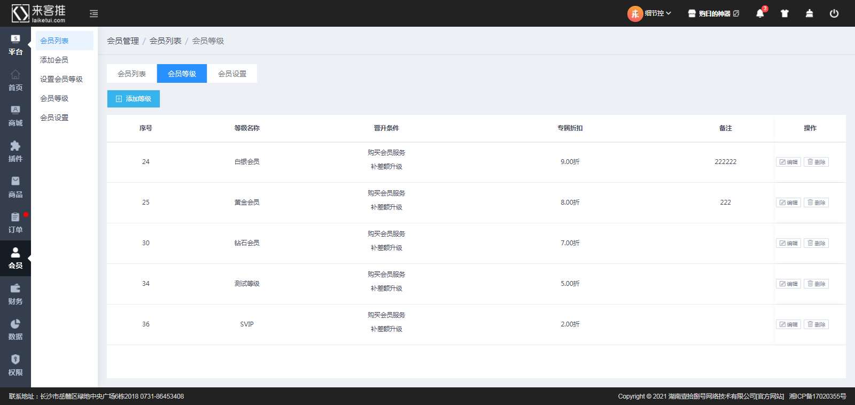Click the 7.00折 discount cell
Image resolution: width=855 pixels, height=405 pixels.
[570, 243]
